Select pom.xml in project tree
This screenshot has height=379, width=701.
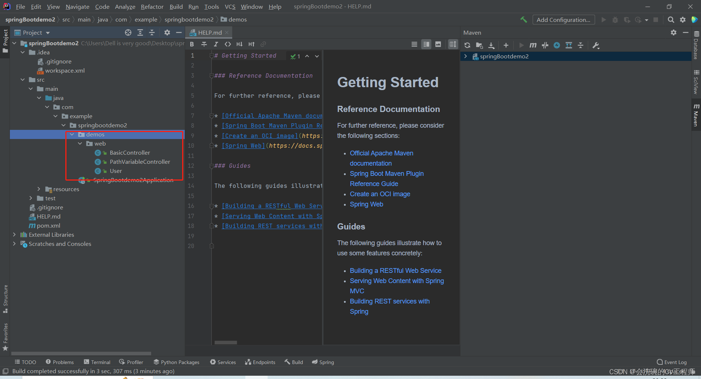(x=48, y=225)
